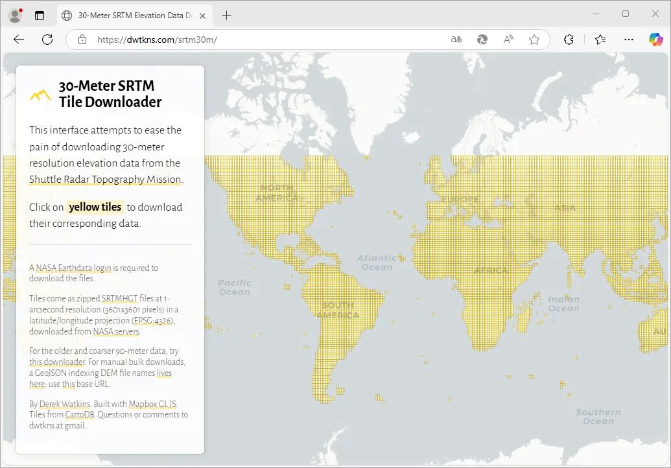Open the browser's three-dot settings menu
Viewport: 671px width, 468px height.
coord(628,40)
